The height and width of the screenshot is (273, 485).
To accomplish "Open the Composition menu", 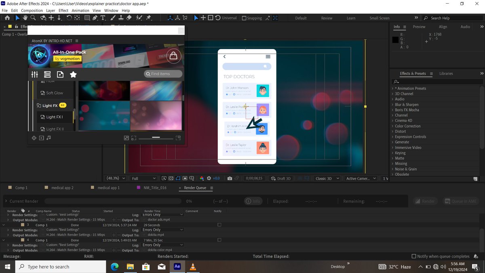I will [32, 11].
